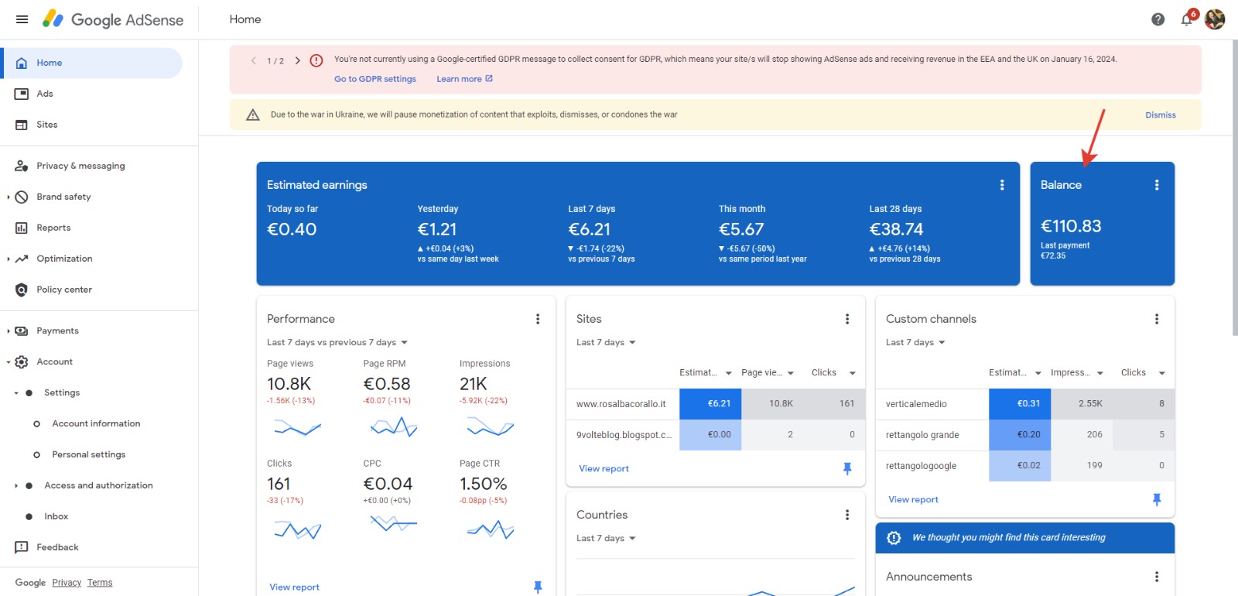Select the verticalemedio channel row
Image resolution: width=1238 pixels, height=596 pixels.
click(x=1025, y=404)
